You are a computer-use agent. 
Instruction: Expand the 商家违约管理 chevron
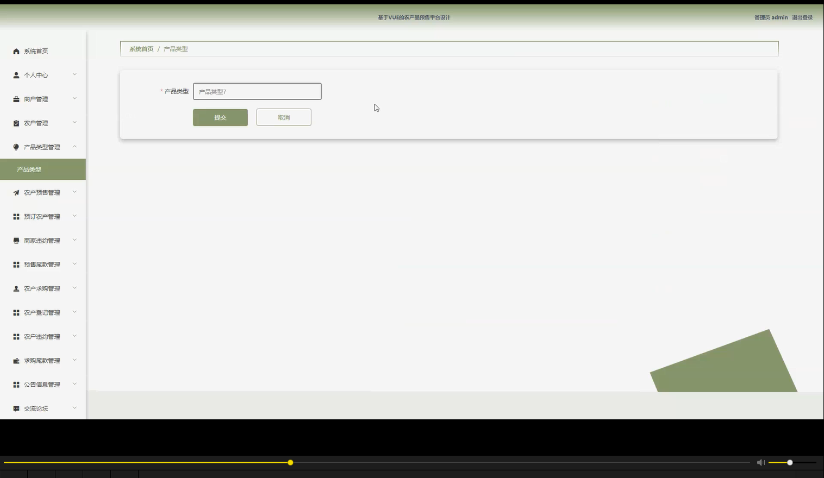(x=74, y=240)
